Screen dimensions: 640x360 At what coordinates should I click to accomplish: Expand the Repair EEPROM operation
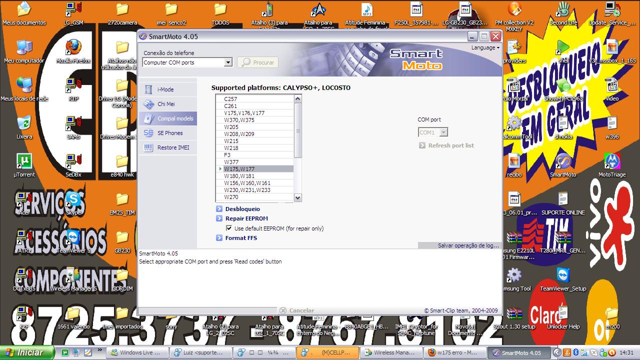coord(242,218)
